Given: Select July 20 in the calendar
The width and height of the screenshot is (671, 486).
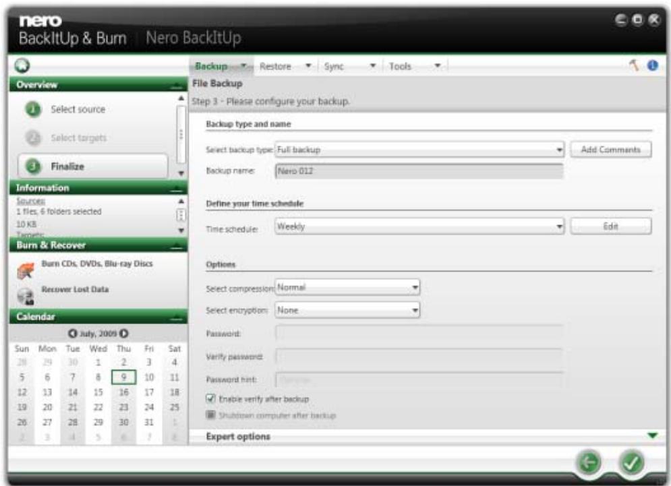Looking at the screenshot, I should click(47, 407).
